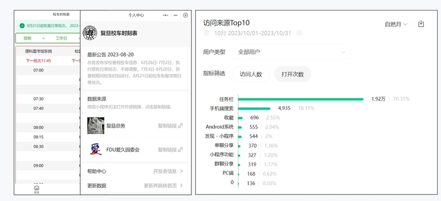441x201 pixels.
Task: Go to next month with right arrow
Action: click(x=299, y=33)
